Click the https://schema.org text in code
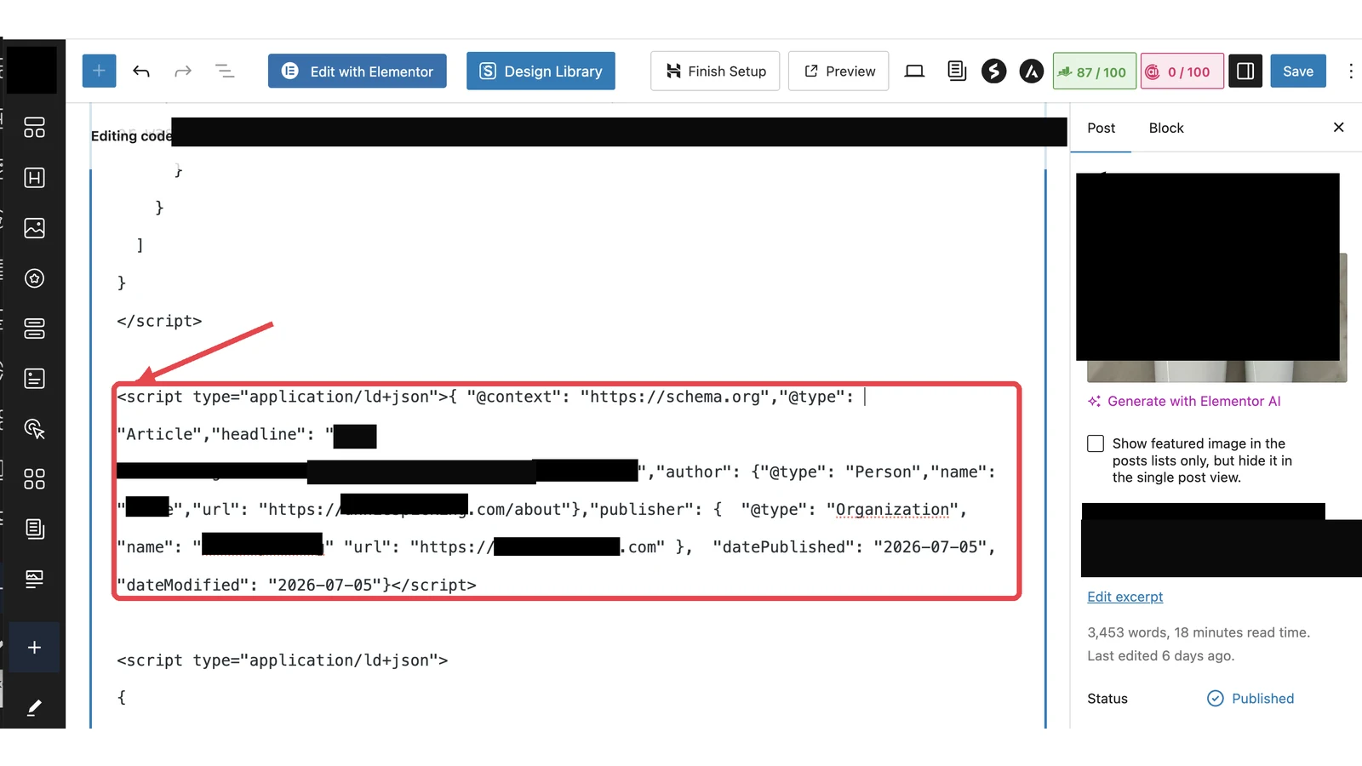Screen dimensions: 1362x766 [x=675, y=397]
